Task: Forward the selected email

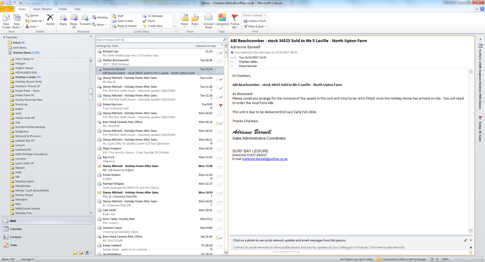Action: (85, 20)
